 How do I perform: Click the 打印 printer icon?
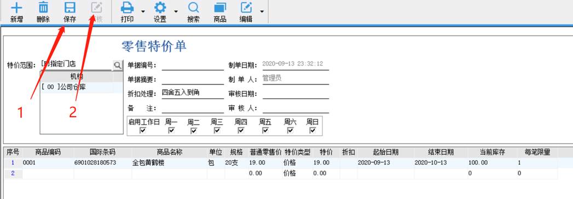tap(127, 8)
